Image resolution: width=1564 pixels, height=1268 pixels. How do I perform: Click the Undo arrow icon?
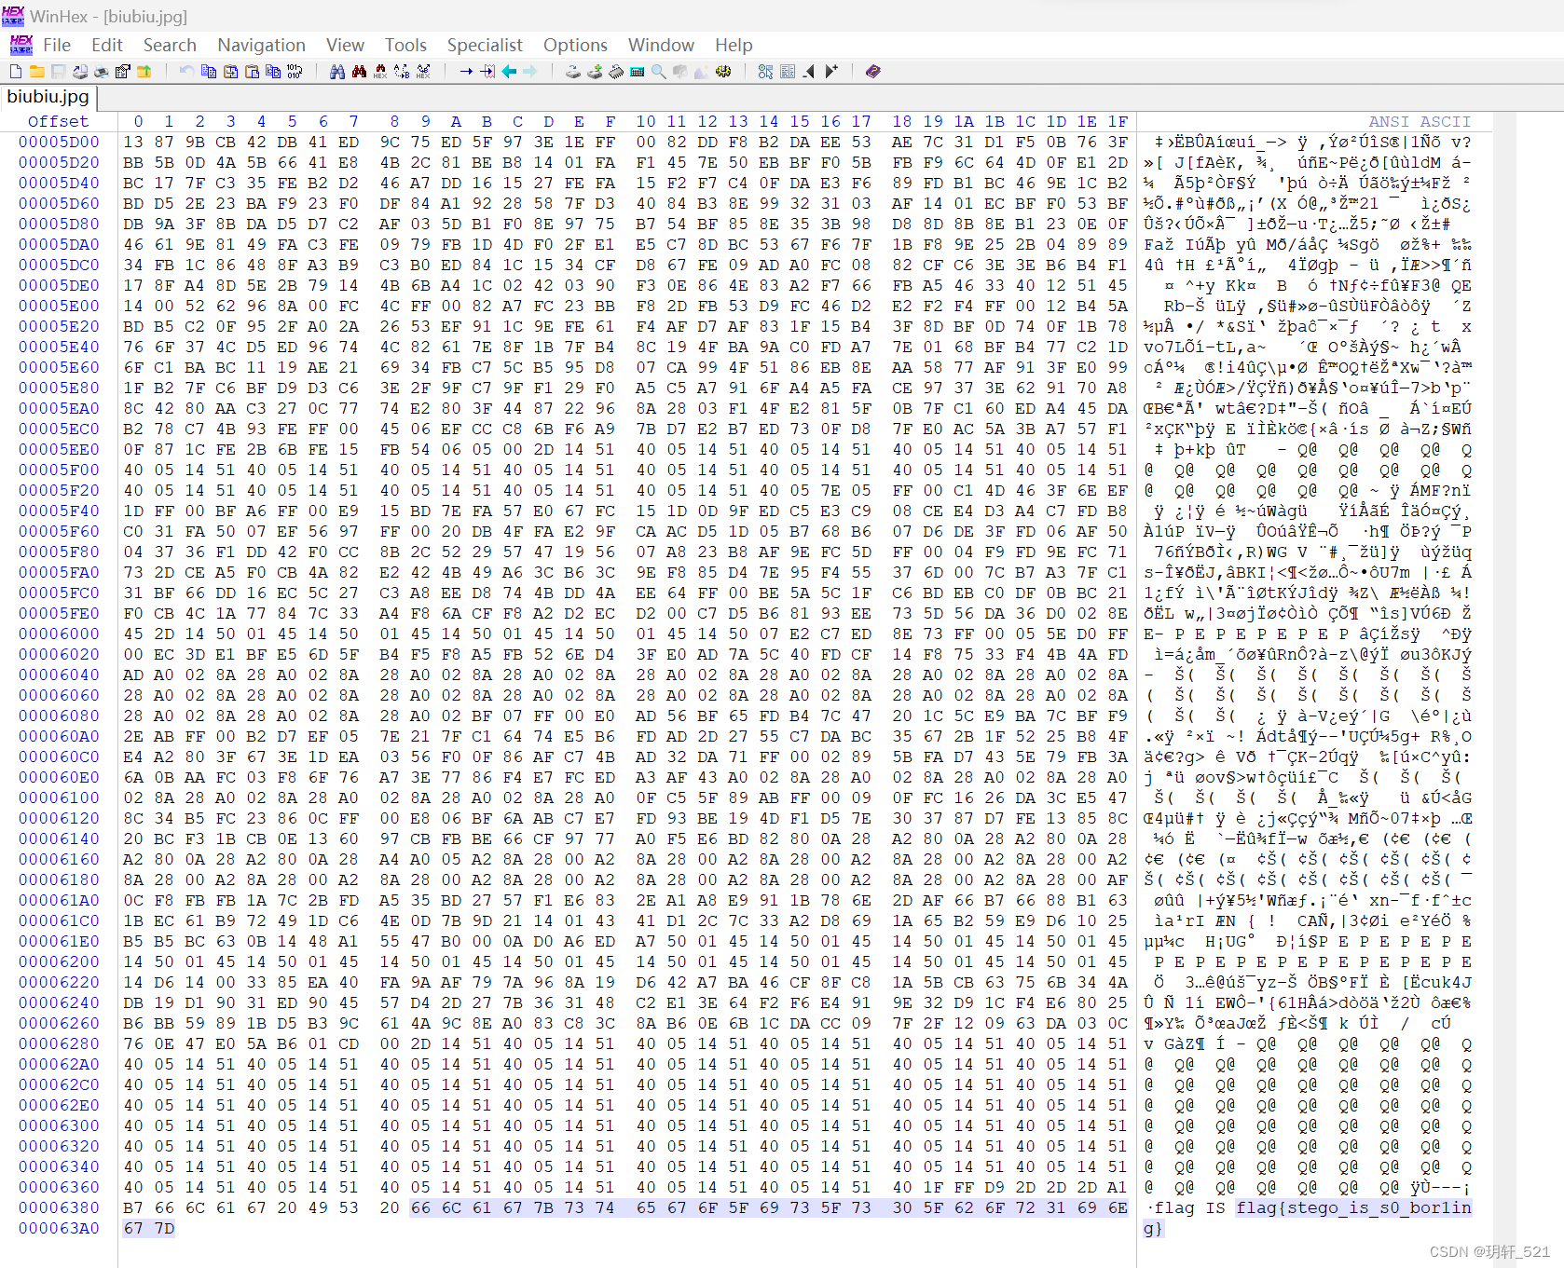(x=186, y=72)
